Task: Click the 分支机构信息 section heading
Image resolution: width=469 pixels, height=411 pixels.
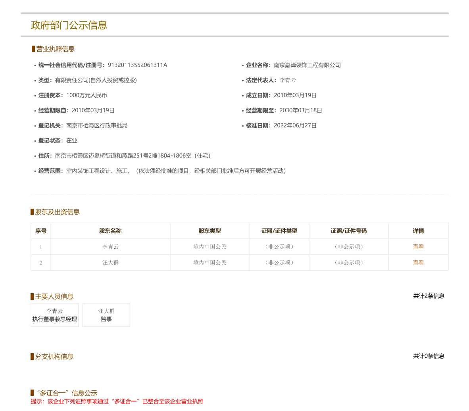Action: [x=54, y=357]
